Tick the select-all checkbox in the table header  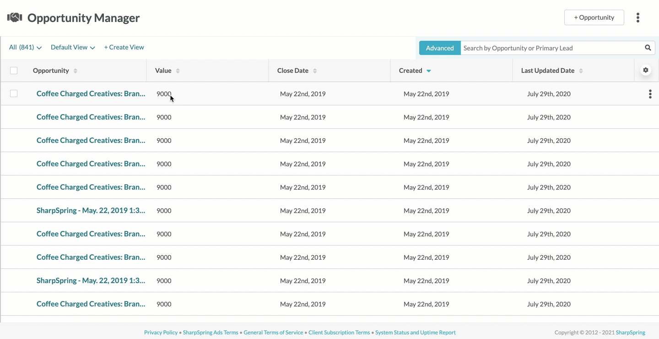[14, 71]
